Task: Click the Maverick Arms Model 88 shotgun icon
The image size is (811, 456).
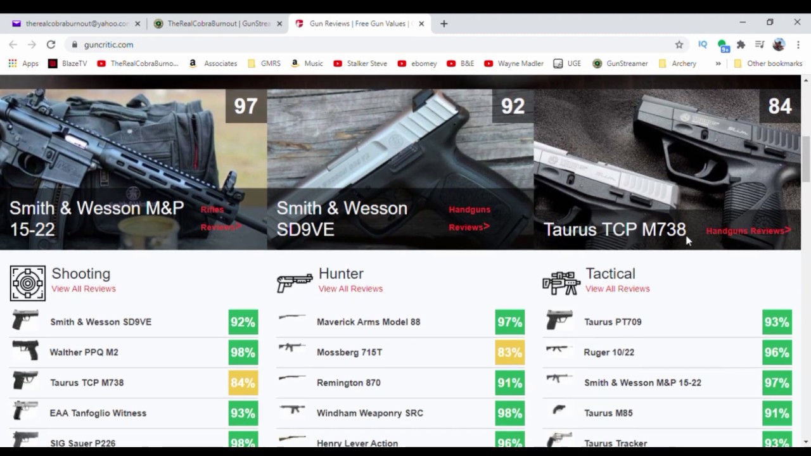Action: point(292,317)
